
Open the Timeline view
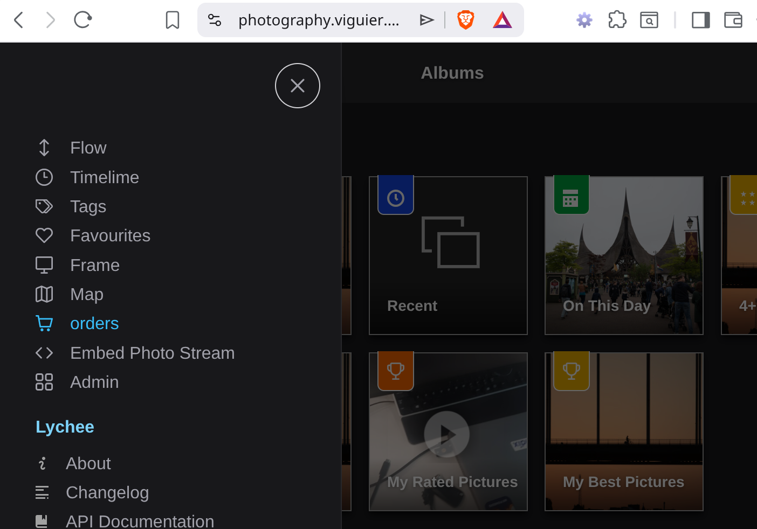point(105,177)
